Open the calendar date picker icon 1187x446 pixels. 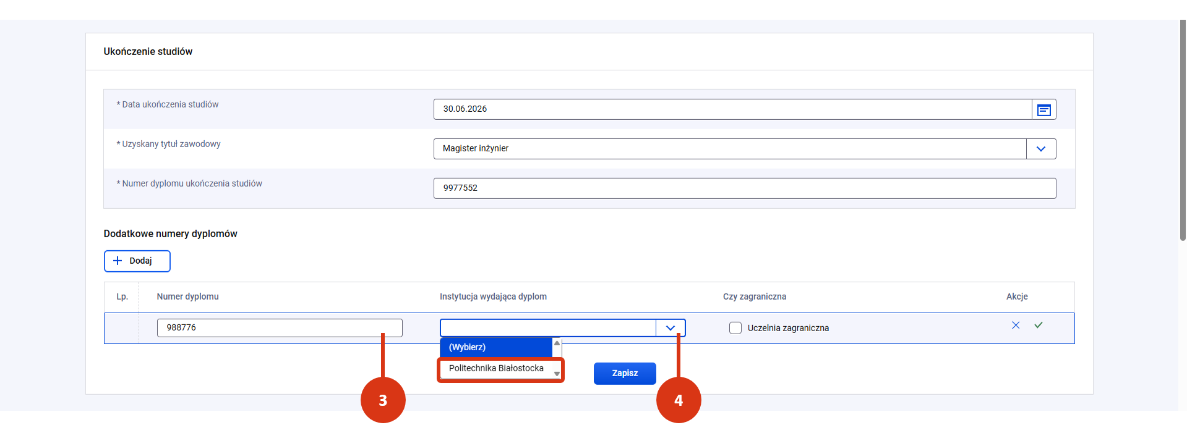1043,109
